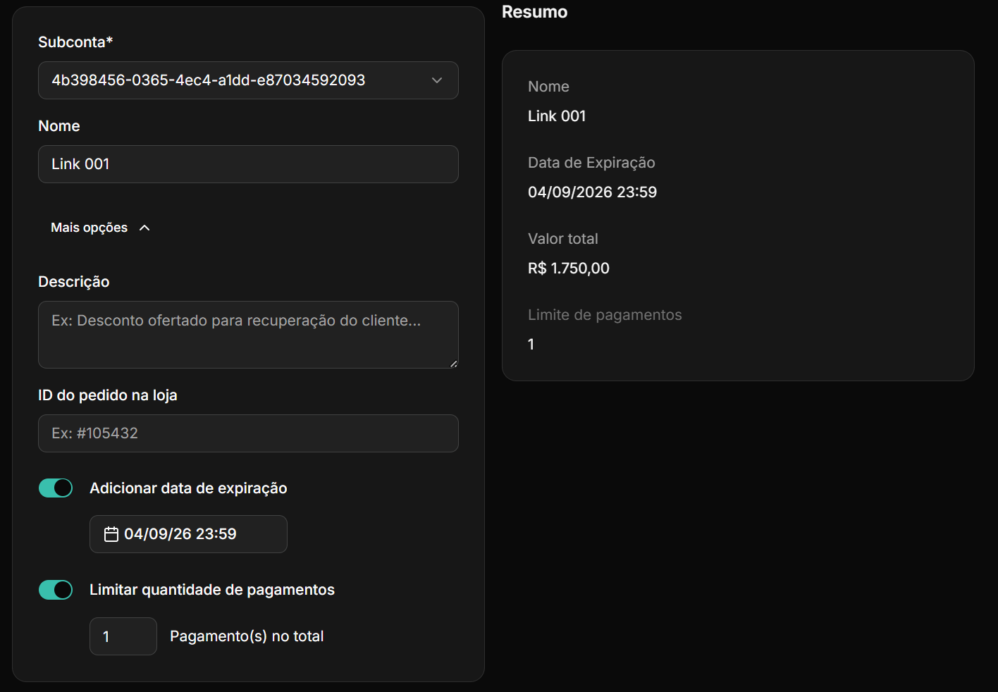Click the Limite de pagamentos label

[x=605, y=315]
